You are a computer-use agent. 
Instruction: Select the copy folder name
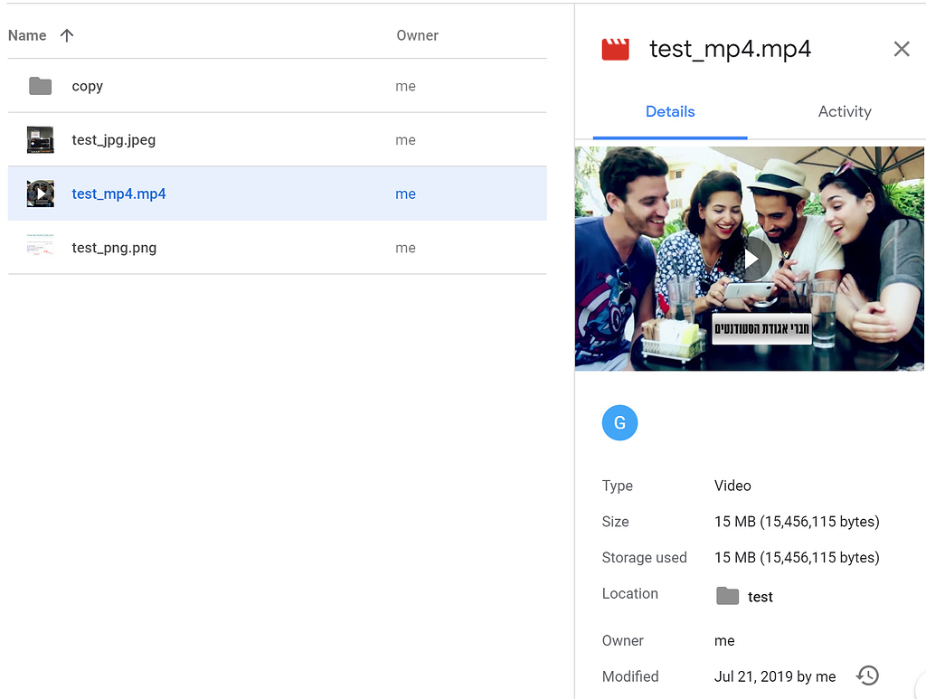88,87
